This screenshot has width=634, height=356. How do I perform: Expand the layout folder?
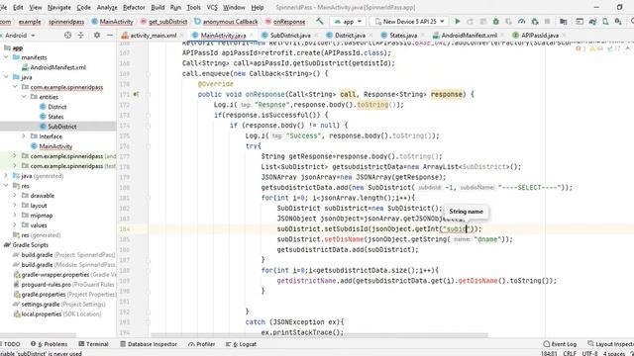(15, 206)
